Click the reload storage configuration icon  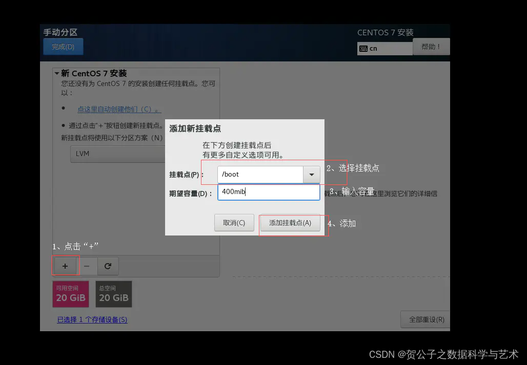[x=108, y=266]
